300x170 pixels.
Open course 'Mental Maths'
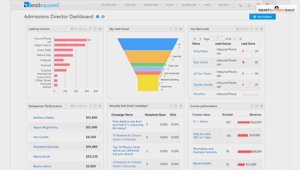tap(202, 164)
